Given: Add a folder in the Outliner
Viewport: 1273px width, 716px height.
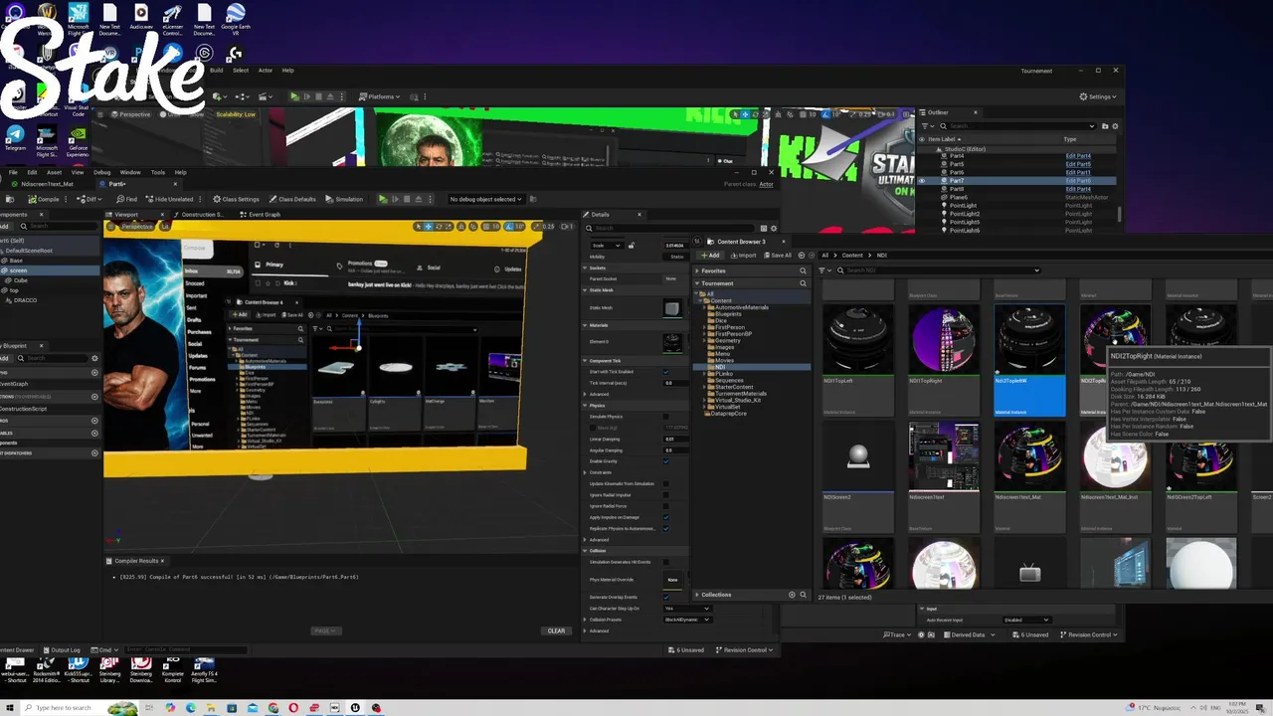Looking at the screenshot, I should [x=1105, y=126].
